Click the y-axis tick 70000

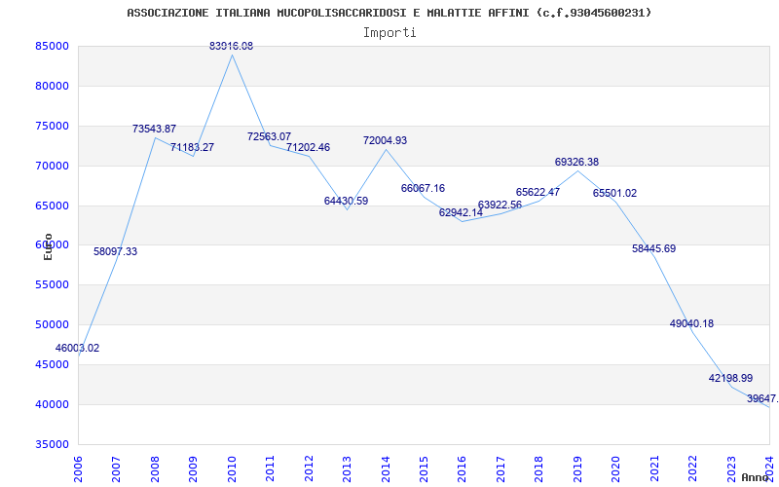[x=52, y=166]
